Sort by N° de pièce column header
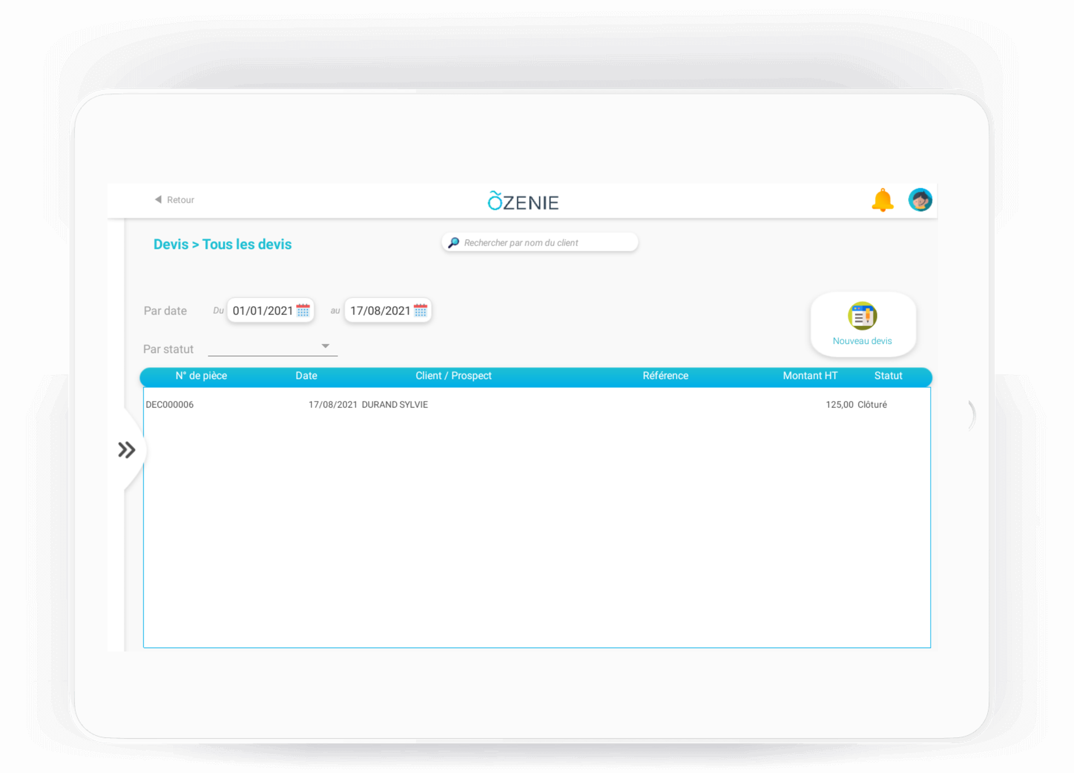 (x=201, y=376)
